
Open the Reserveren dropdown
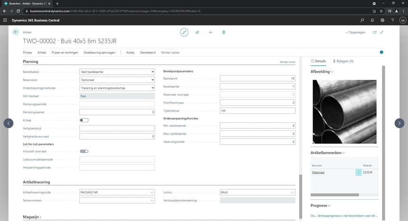[x=117, y=80]
